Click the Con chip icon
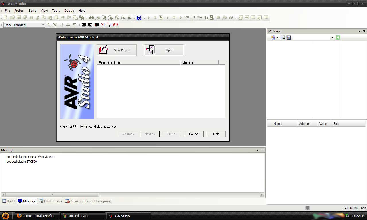 (x=84, y=25)
